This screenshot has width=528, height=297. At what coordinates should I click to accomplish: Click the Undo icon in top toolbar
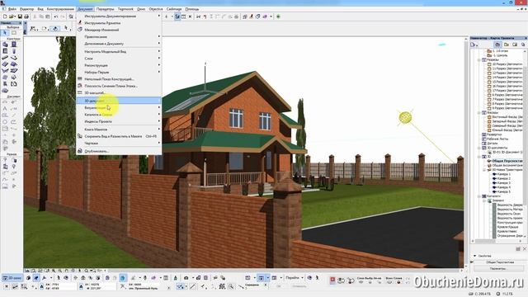pyautogui.click(x=56, y=16)
